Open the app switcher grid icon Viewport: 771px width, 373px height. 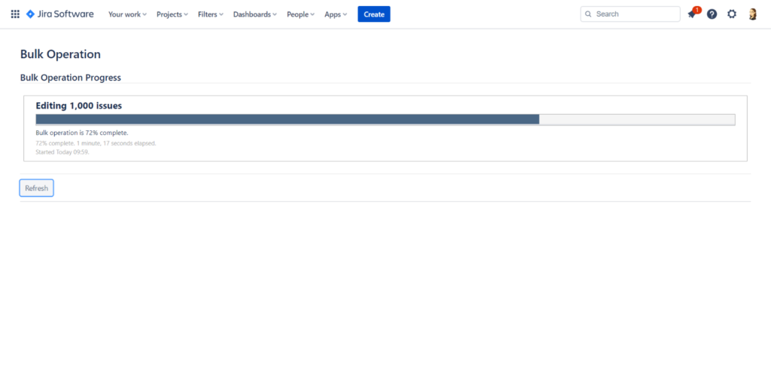(x=15, y=14)
